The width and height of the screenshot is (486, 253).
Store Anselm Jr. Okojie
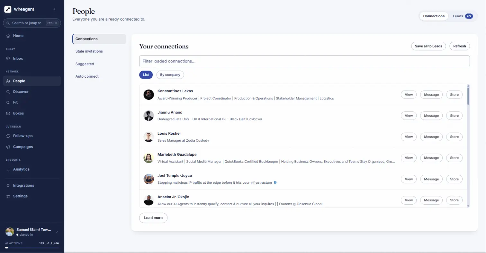tap(454, 200)
